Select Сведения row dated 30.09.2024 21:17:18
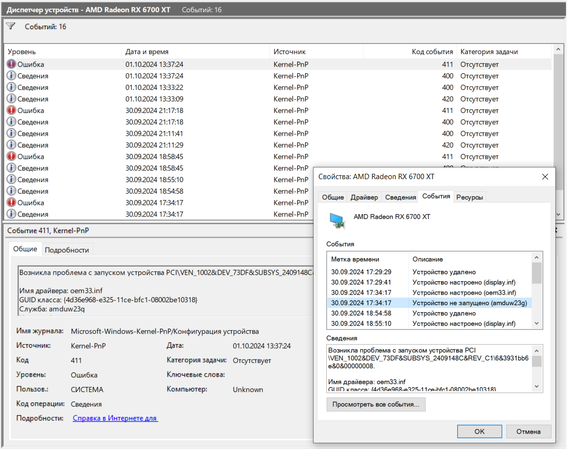This screenshot has width=567, height=449. (x=278, y=122)
